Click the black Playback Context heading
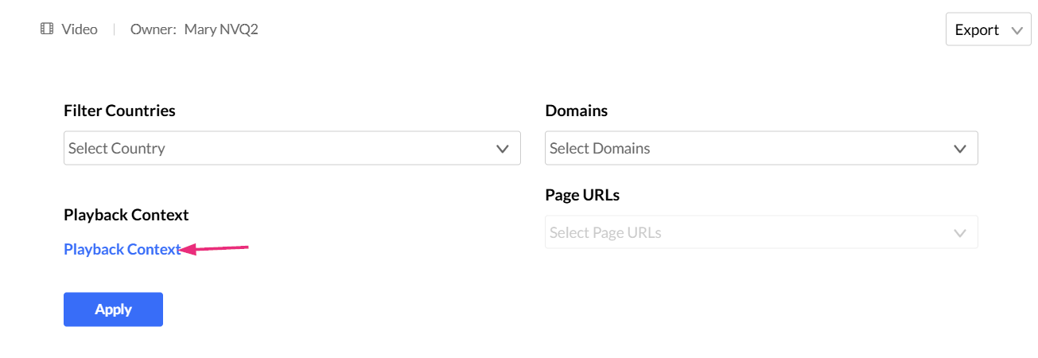Image resolution: width=1038 pixels, height=358 pixels. 126,215
